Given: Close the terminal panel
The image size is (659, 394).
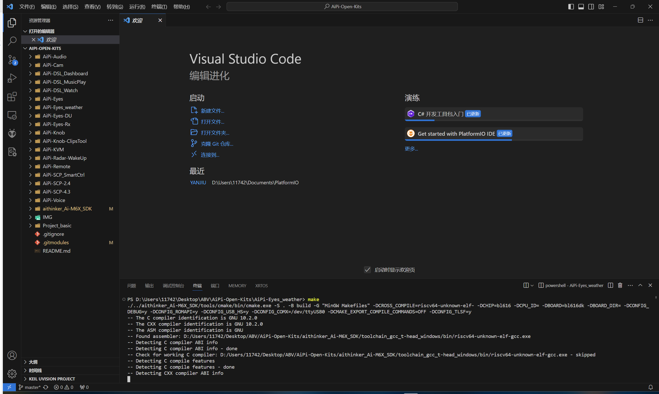Looking at the screenshot, I should [650, 285].
